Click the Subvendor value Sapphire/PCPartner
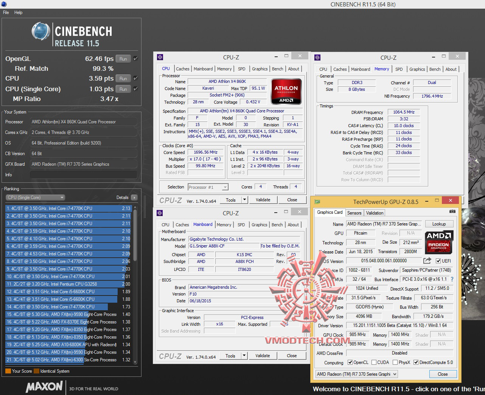The image size is (485, 395). tap(426, 270)
